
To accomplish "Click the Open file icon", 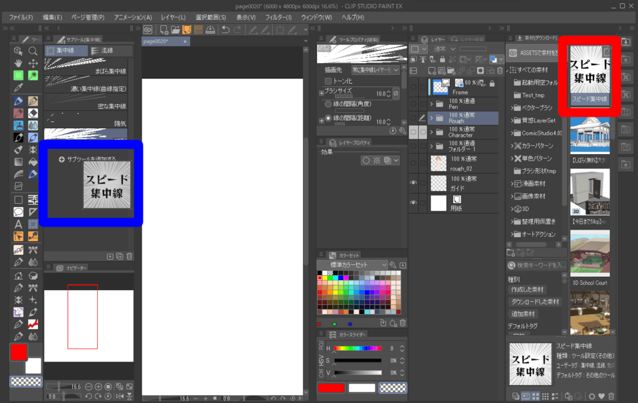I will coord(175,29).
